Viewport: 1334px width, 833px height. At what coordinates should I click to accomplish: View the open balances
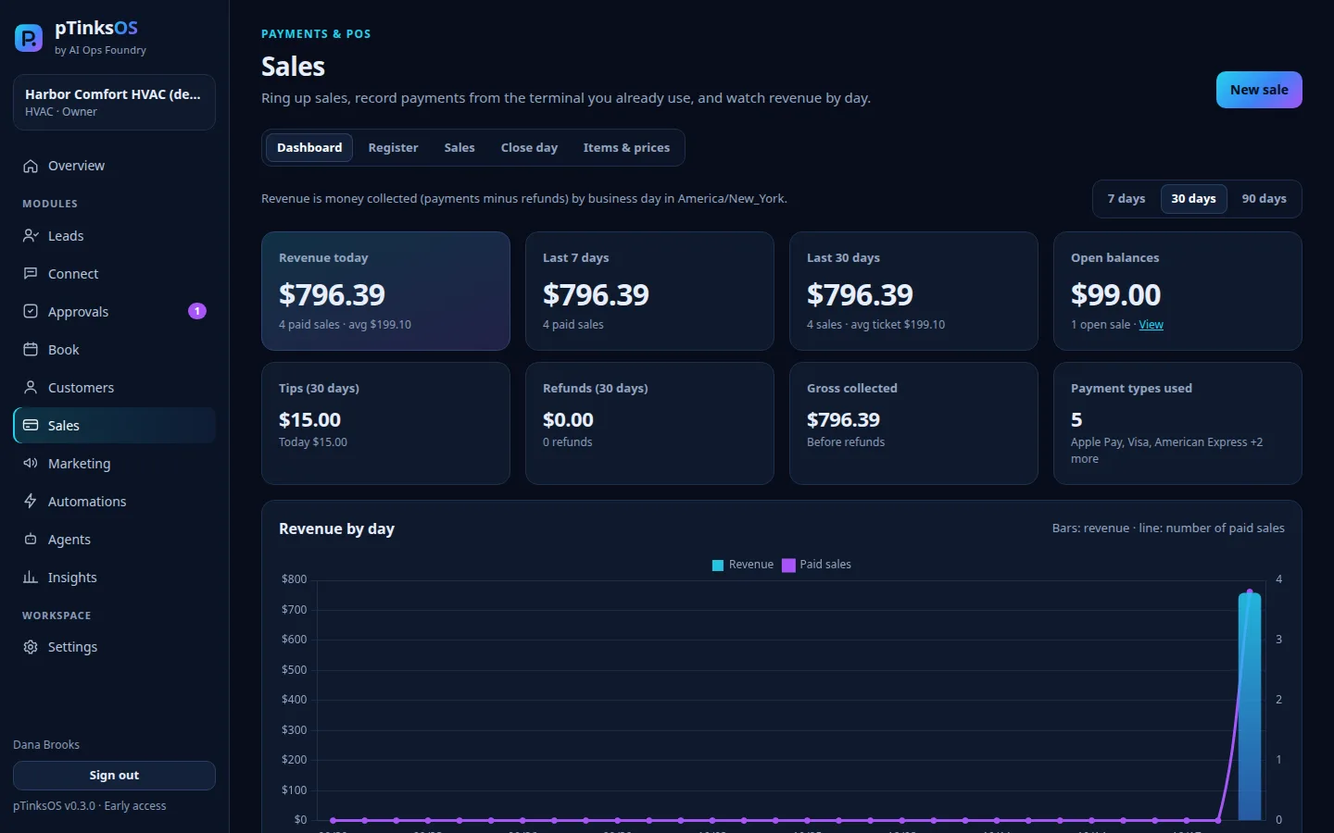point(1151,325)
